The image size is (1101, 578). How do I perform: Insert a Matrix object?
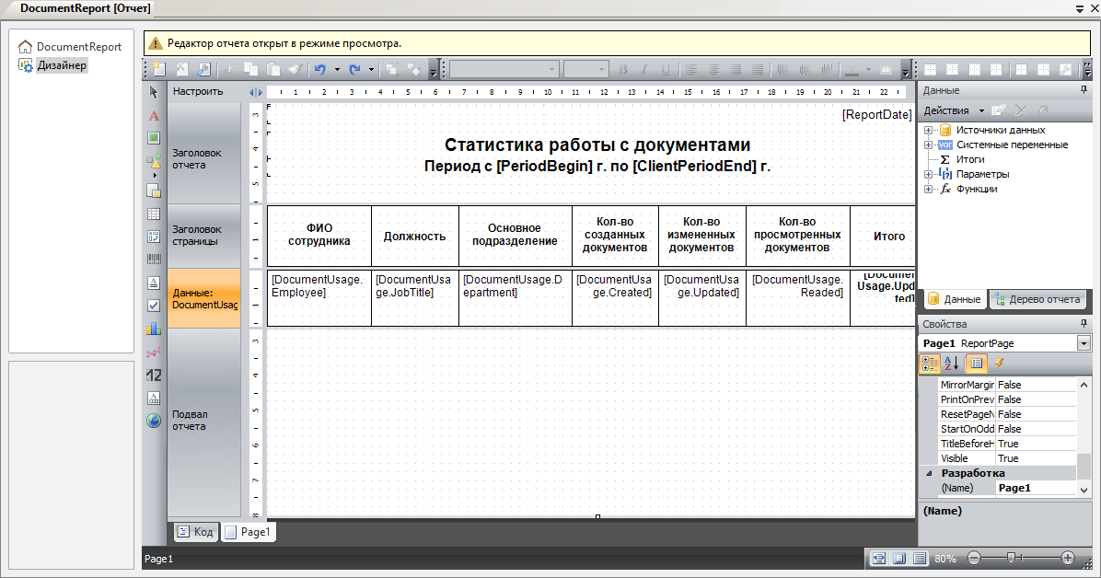[154, 237]
